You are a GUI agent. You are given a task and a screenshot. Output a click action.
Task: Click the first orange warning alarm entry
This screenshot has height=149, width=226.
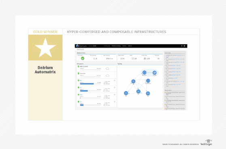pos(175,94)
